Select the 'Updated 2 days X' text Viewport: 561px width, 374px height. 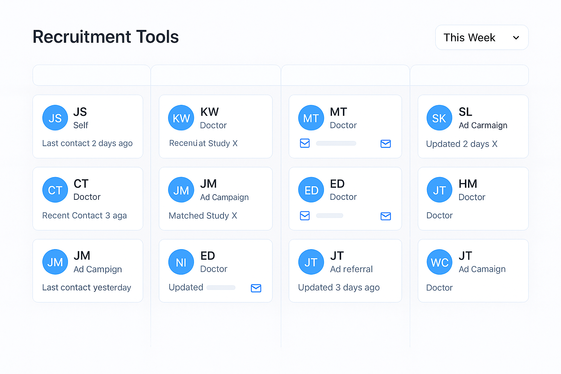462,144
